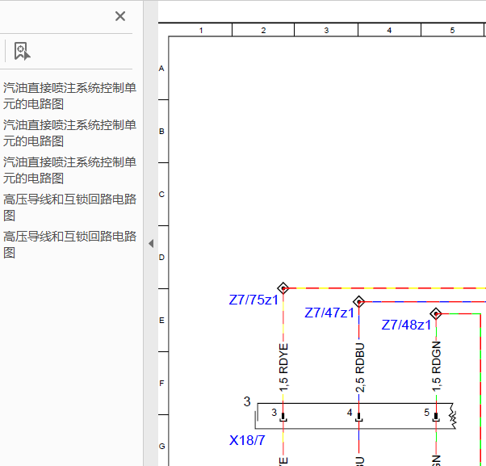Viewport: 486px width, 466px height.
Task: Click the large 3 label beside connector X18/7
Action: click(x=247, y=401)
